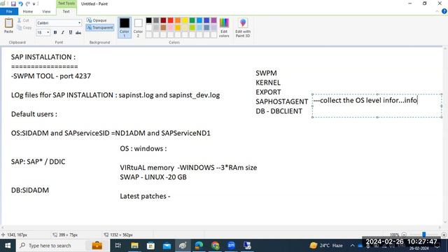Toggle Underline formatting
Image resolution: width=448 pixels, height=252 pixels.
[x=71, y=33]
